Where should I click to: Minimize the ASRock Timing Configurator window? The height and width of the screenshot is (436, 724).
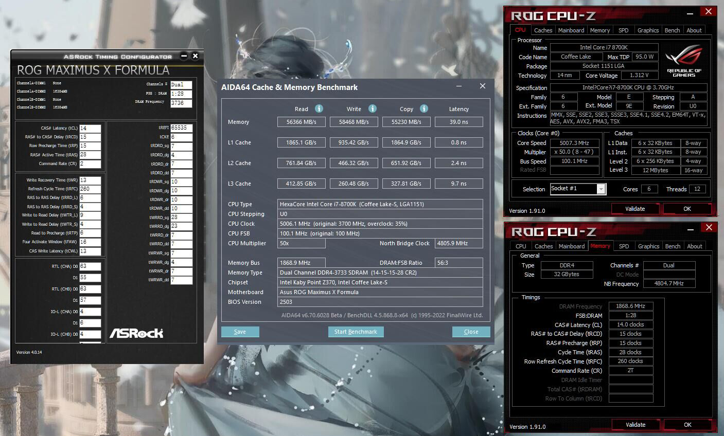pyautogui.click(x=184, y=56)
